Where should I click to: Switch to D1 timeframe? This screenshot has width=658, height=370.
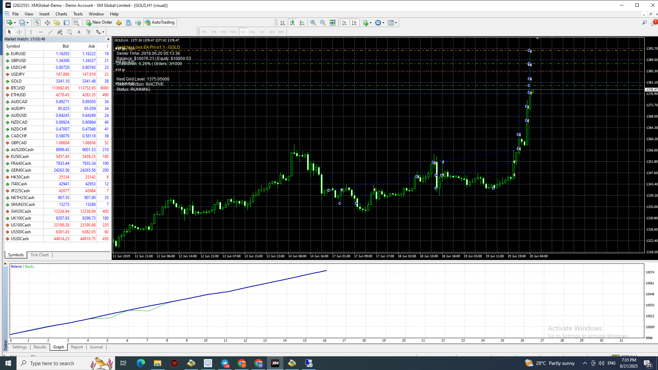262,32
